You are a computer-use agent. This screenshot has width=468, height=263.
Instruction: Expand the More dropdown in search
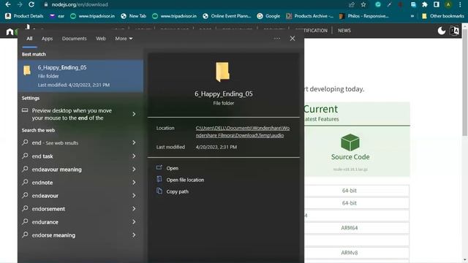pyautogui.click(x=124, y=39)
